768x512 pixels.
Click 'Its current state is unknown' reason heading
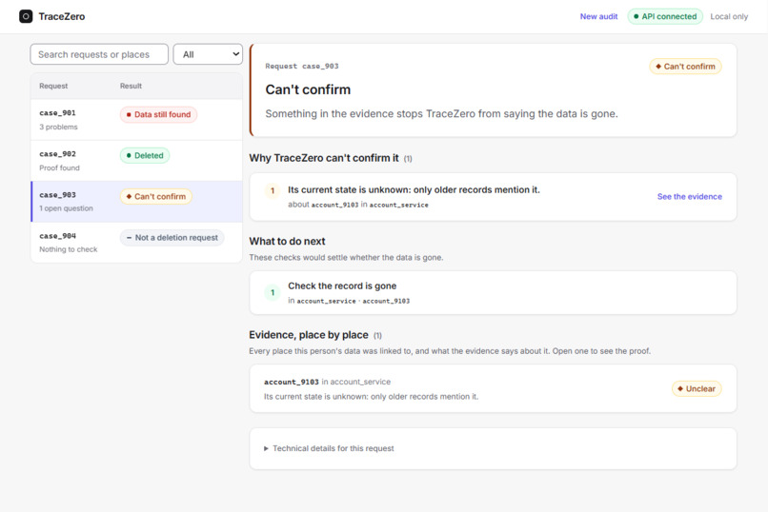414,189
